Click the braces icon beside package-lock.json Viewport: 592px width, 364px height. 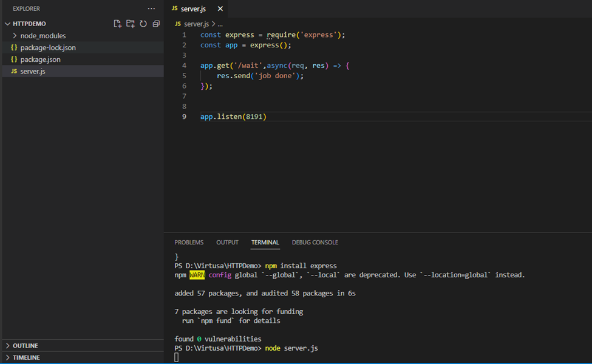point(14,47)
